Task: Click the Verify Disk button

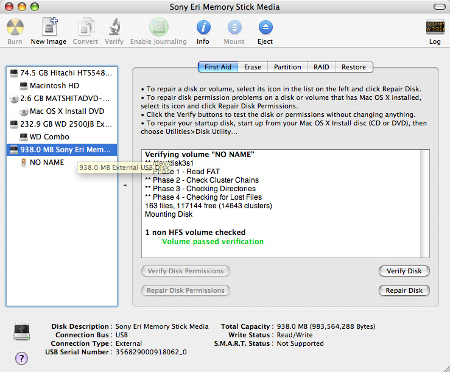Action: click(x=404, y=271)
